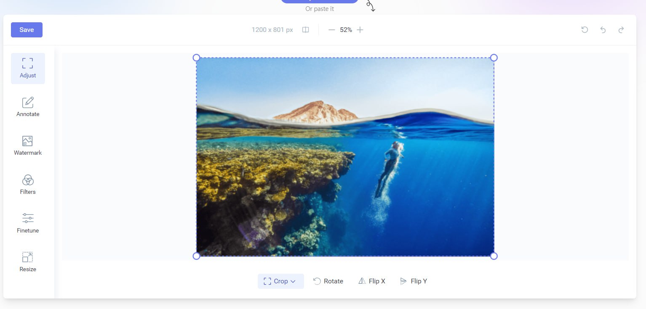646x309 pixels.
Task: Redo the last undone edit
Action: tap(621, 30)
